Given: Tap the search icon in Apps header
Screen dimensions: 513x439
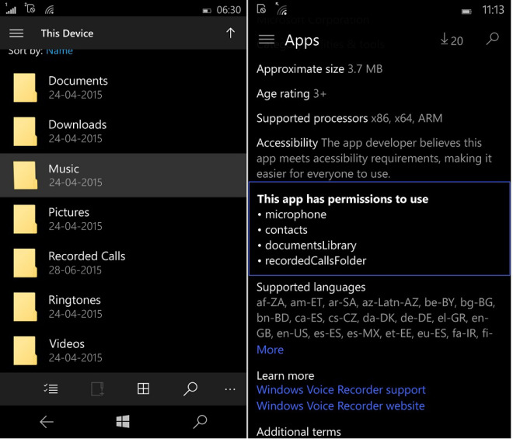Looking at the screenshot, I should (x=492, y=39).
